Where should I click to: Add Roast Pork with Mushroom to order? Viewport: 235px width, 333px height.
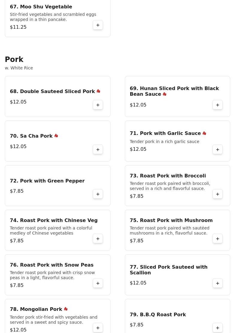218,239
